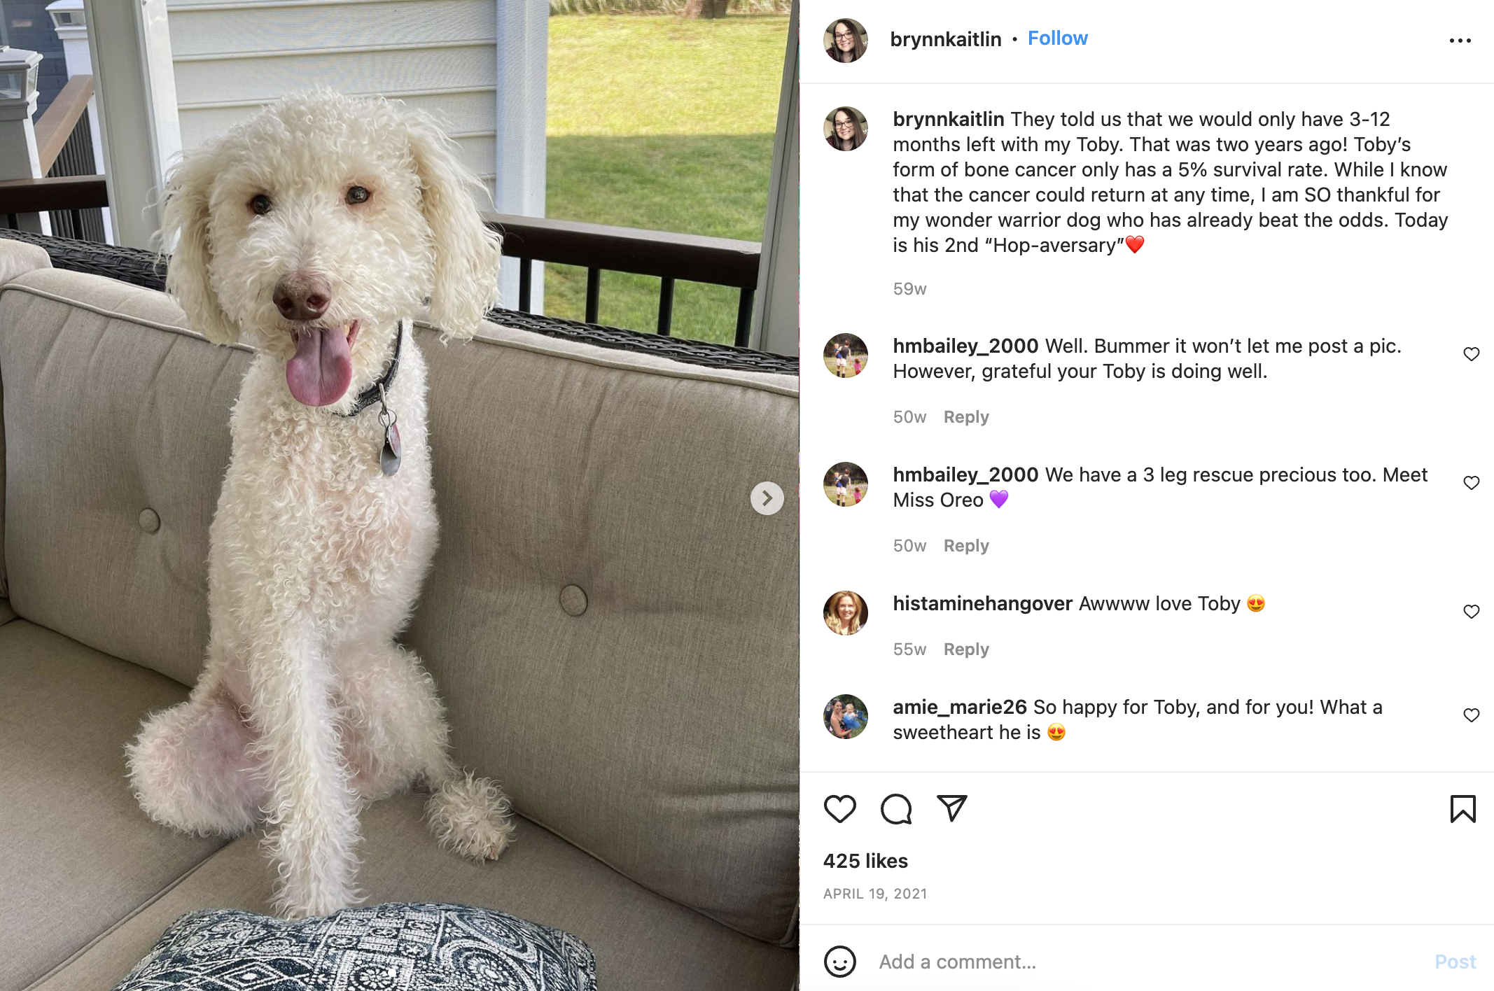This screenshot has width=1494, height=991.
Task: View the 425 likes list
Action: 865,861
